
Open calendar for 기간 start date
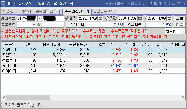(140, 18)
